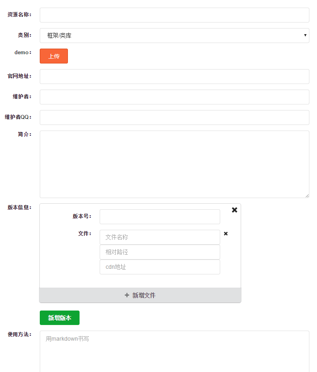
Task: Click the plus icon beside 新增文件
Action: coord(127,295)
